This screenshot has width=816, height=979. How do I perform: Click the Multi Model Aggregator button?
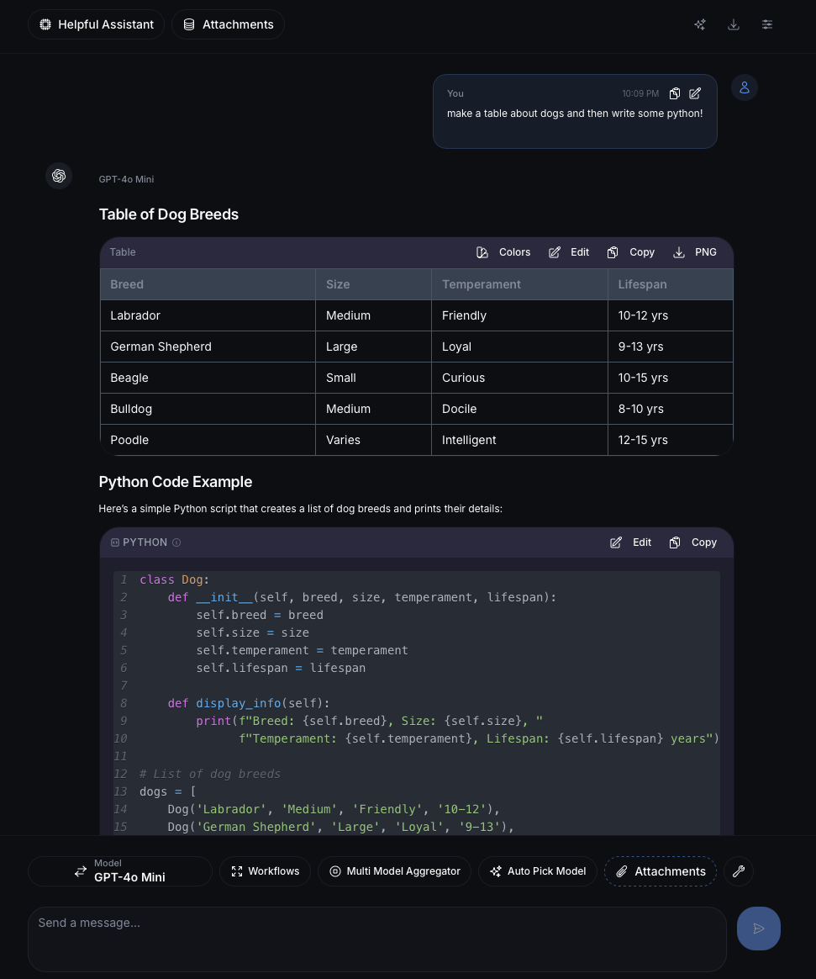394,871
